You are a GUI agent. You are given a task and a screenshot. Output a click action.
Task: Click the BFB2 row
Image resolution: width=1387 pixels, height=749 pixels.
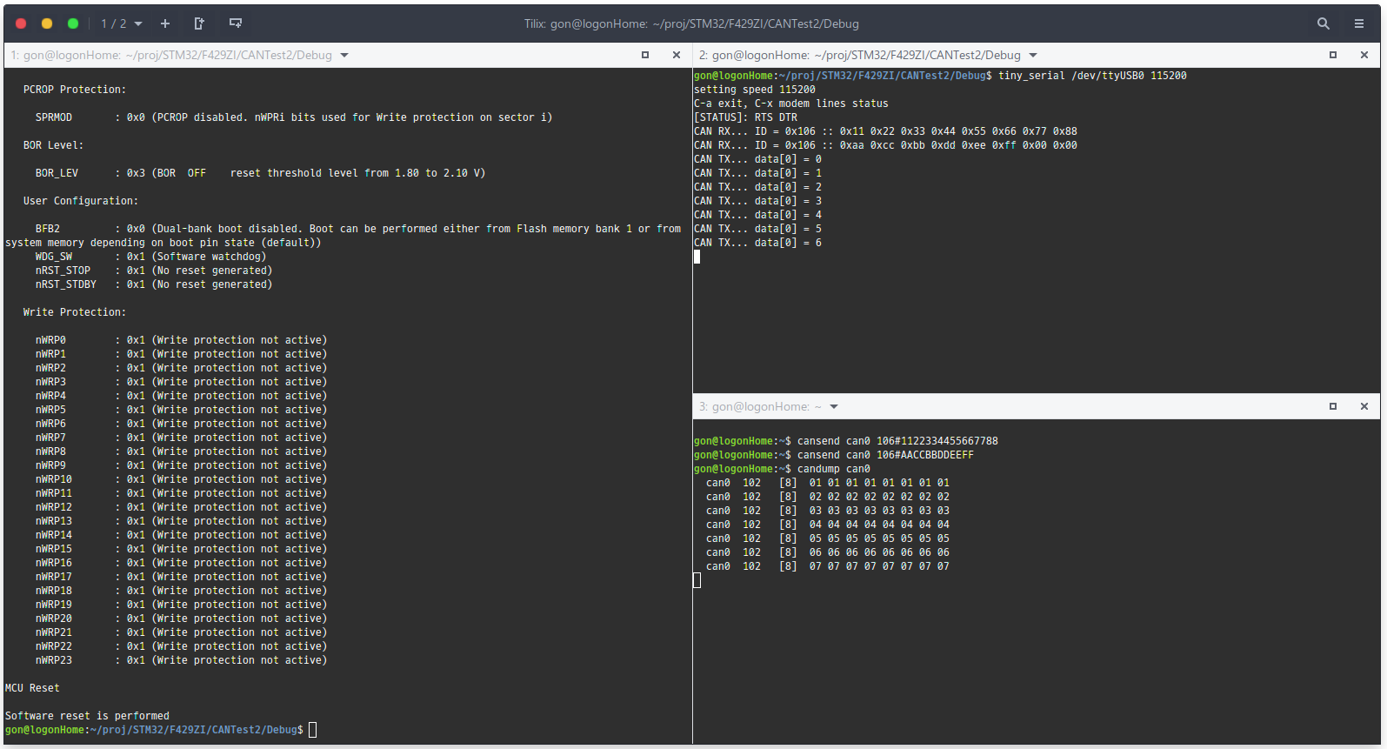pos(343,236)
